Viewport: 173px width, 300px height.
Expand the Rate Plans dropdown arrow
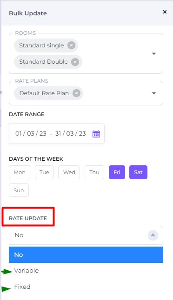click(x=154, y=93)
